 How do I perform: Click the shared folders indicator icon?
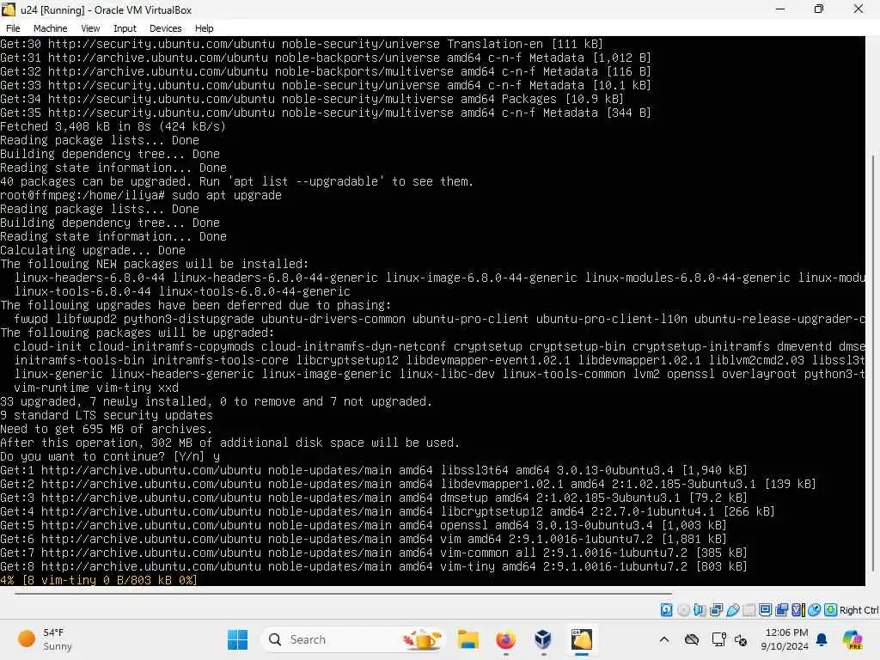point(749,610)
